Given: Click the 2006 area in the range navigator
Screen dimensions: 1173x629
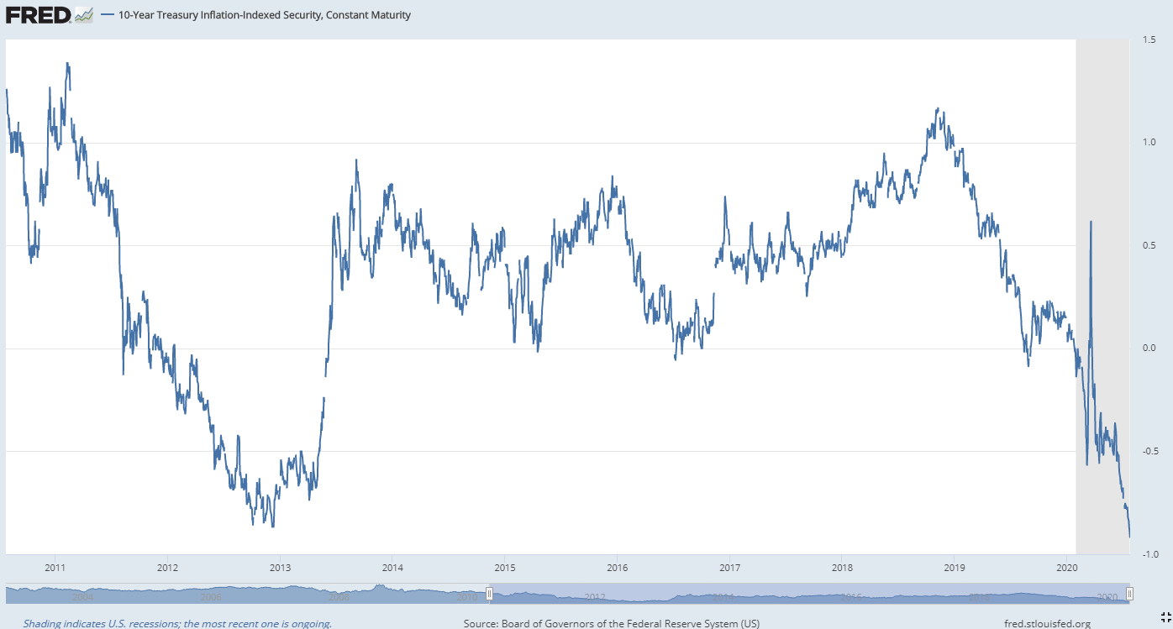Looking at the screenshot, I should pyautogui.click(x=210, y=596).
